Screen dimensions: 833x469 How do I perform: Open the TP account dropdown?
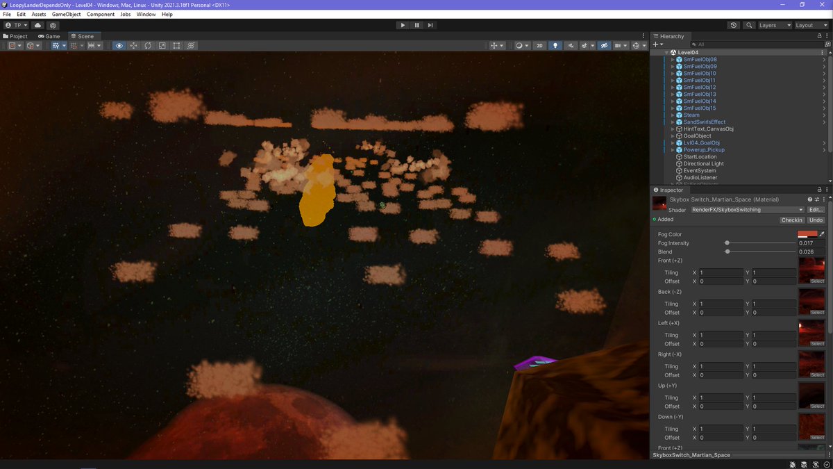coord(17,25)
